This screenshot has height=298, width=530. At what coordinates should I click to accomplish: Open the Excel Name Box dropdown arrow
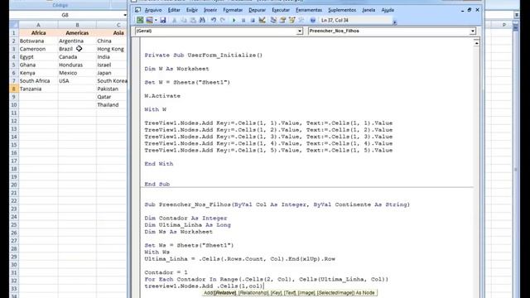125,15
